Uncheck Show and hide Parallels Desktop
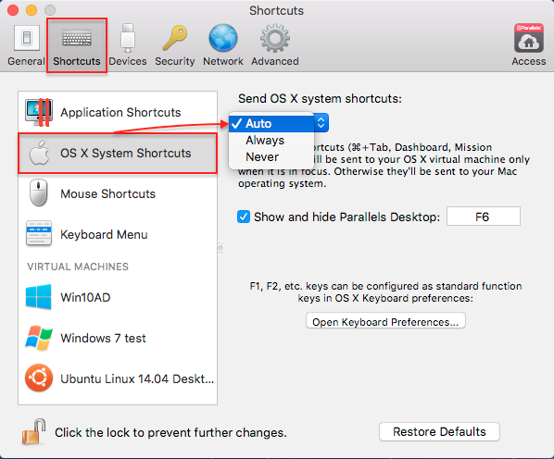This screenshot has width=554, height=459. click(x=244, y=217)
